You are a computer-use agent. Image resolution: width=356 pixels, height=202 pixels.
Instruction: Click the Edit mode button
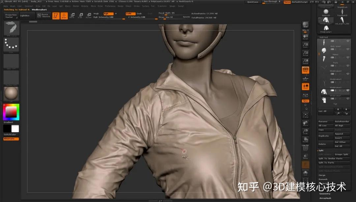pos(56,16)
